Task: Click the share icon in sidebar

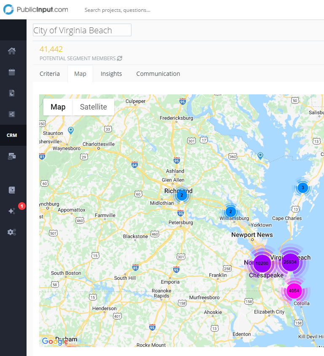Action: (x=12, y=114)
